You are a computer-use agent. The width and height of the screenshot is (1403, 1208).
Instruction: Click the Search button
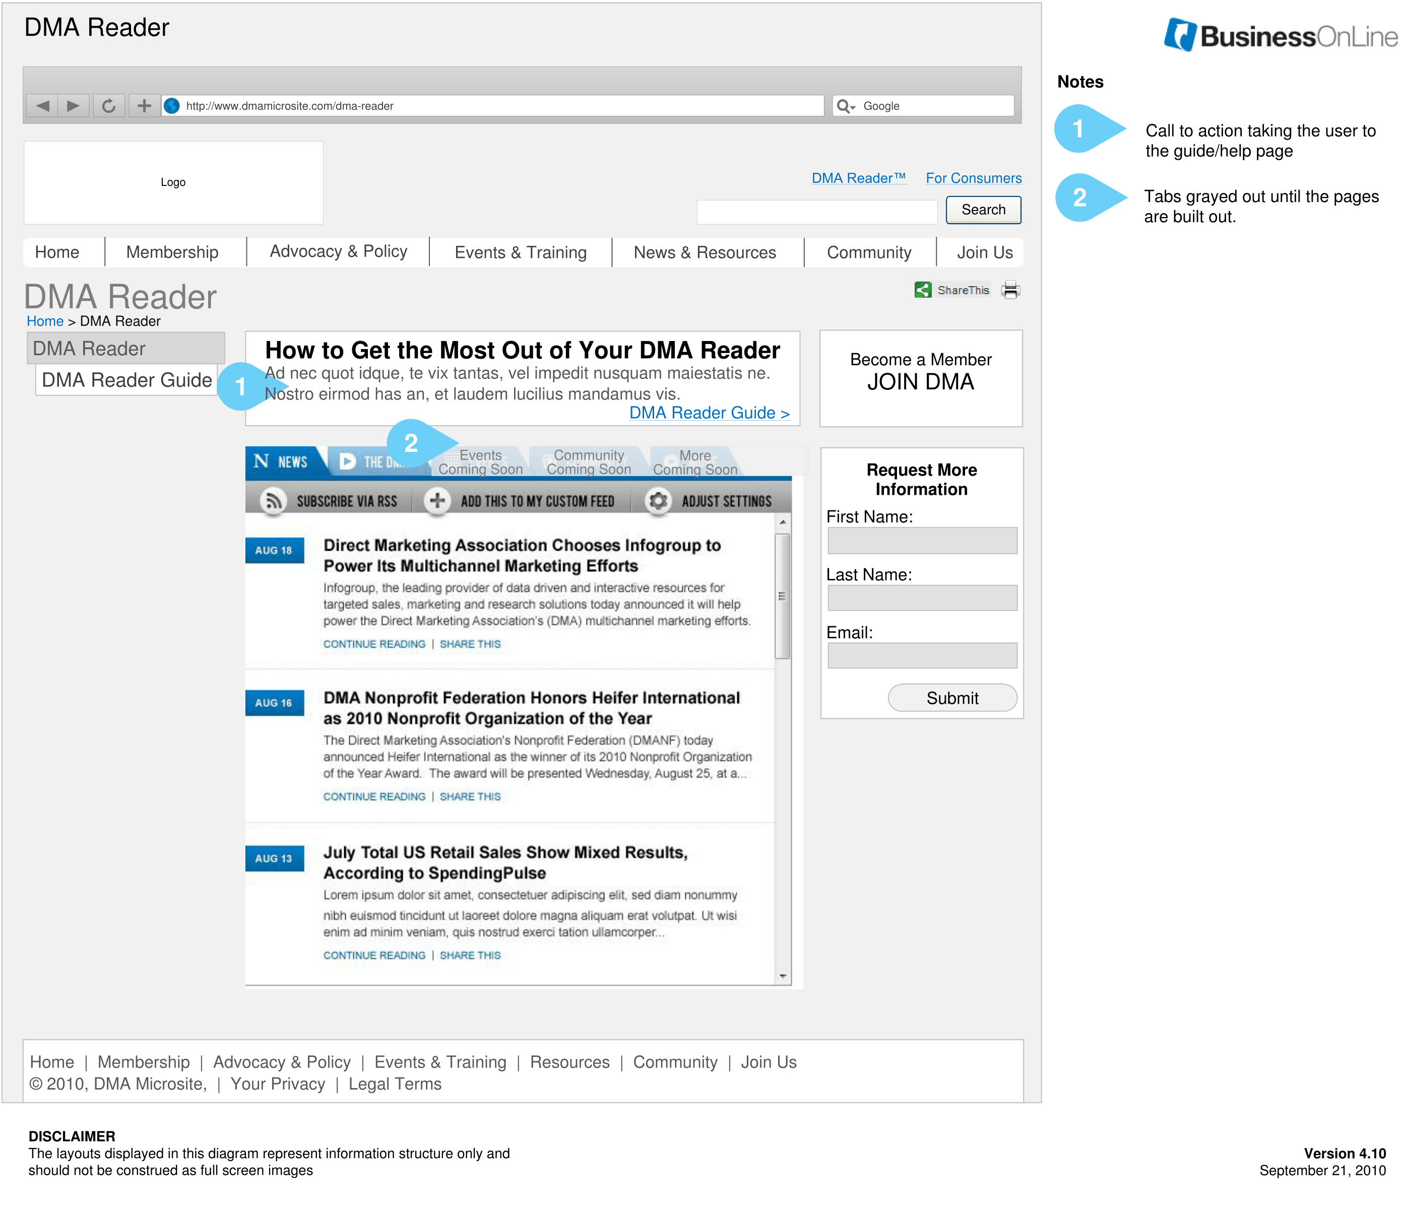tap(983, 210)
